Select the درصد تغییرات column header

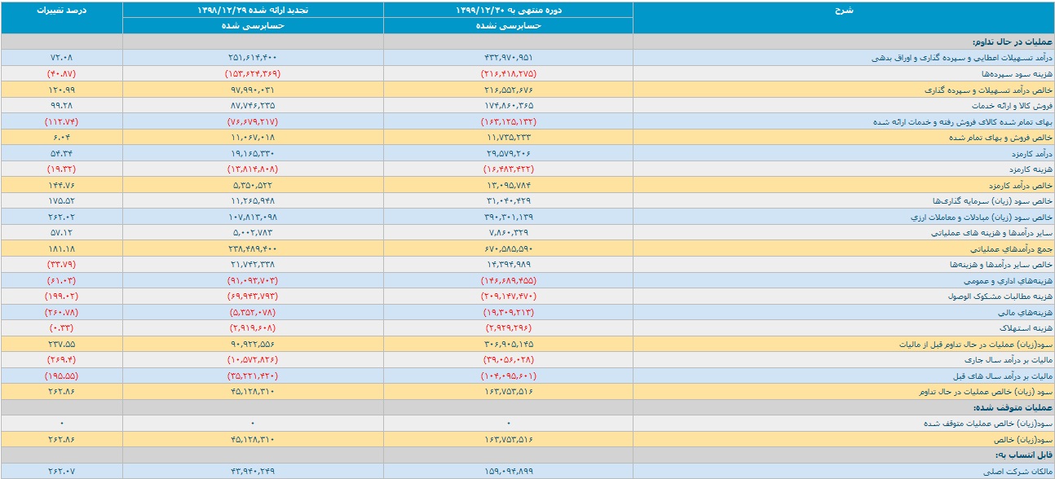pos(61,11)
